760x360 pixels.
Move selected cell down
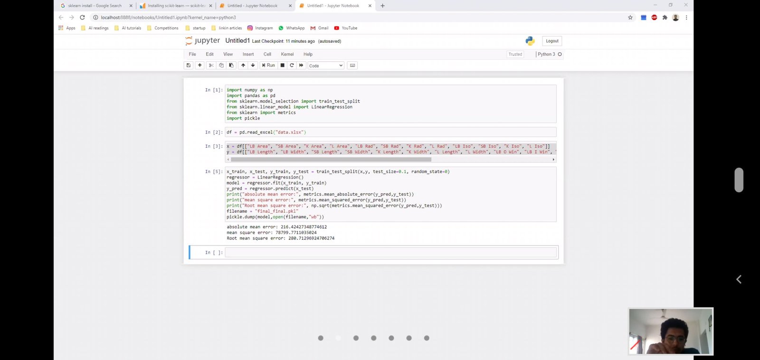[x=253, y=66]
